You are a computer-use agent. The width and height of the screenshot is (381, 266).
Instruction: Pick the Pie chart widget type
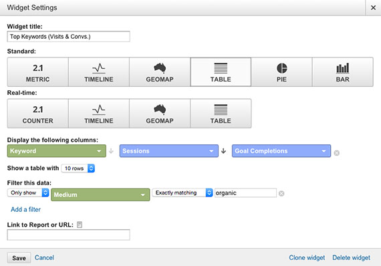(281, 72)
